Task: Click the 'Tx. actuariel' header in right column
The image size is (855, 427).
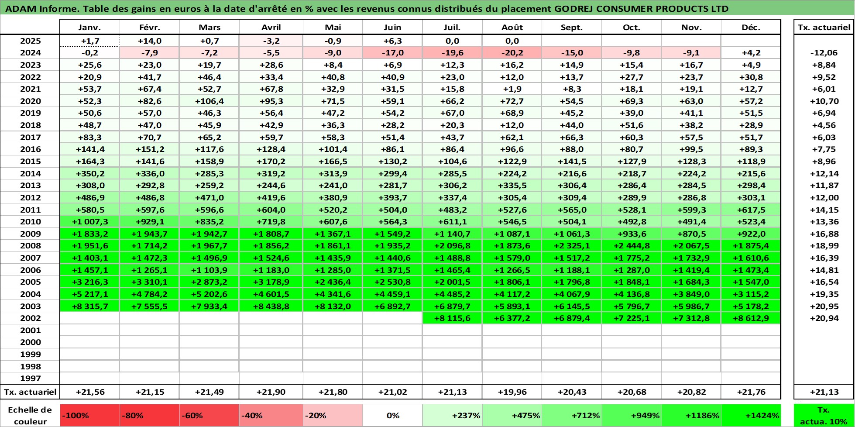Action: pyautogui.click(x=824, y=27)
